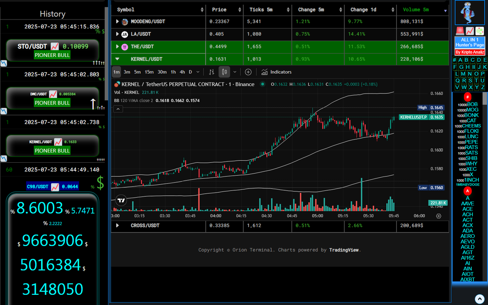Click chart icon in KERNEL/USDT history card
Image resolution: width=488 pixels, height=305 pixels.
pyautogui.click(x=58, y=142)
